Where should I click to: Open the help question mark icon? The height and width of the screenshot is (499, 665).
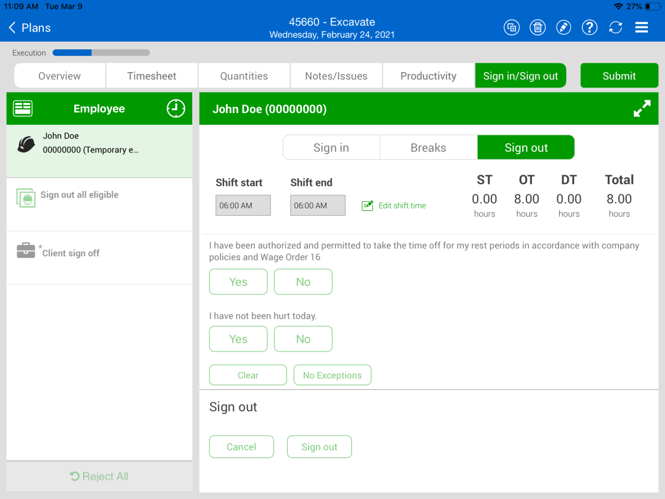click(x=590, y=28)
